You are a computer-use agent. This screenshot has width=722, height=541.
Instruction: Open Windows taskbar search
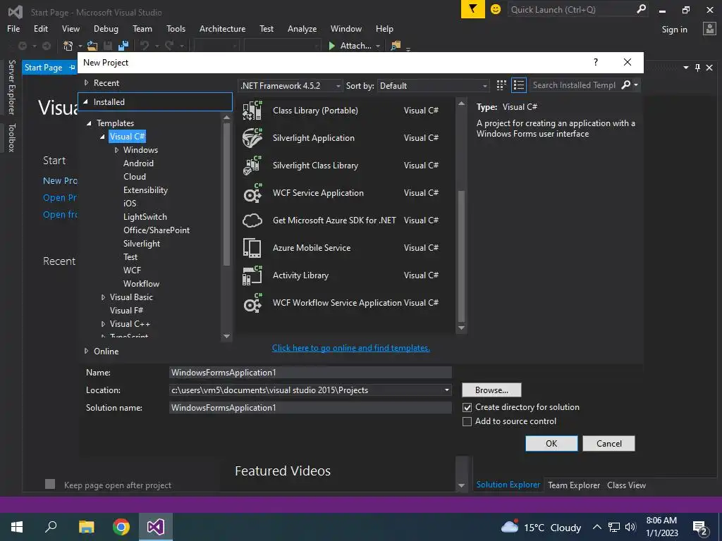coord(51,527)
